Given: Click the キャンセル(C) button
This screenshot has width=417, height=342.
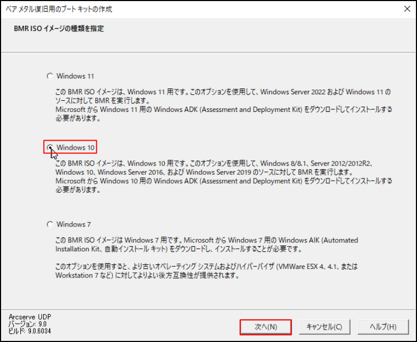Looking at the screenshot, I should 324,327.
